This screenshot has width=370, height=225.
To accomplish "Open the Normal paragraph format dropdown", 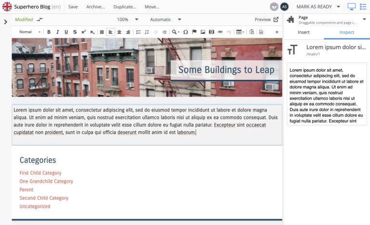I will 29,32.
